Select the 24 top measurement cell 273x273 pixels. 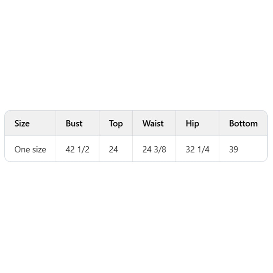click(x=114, y=149)
